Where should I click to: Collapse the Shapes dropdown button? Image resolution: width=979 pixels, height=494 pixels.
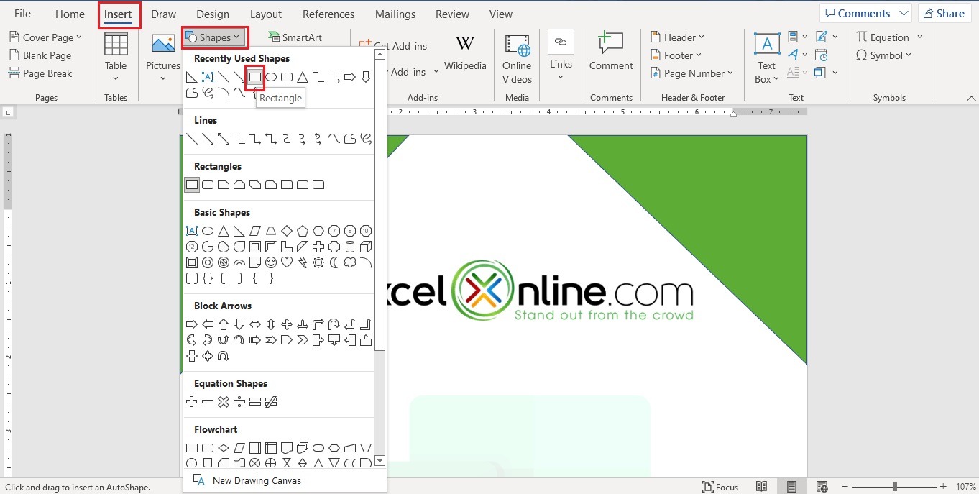(215, 37)
